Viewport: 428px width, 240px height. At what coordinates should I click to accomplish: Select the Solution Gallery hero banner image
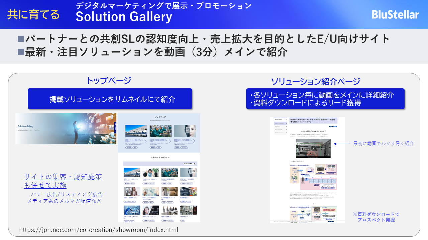tap(66, 129)
